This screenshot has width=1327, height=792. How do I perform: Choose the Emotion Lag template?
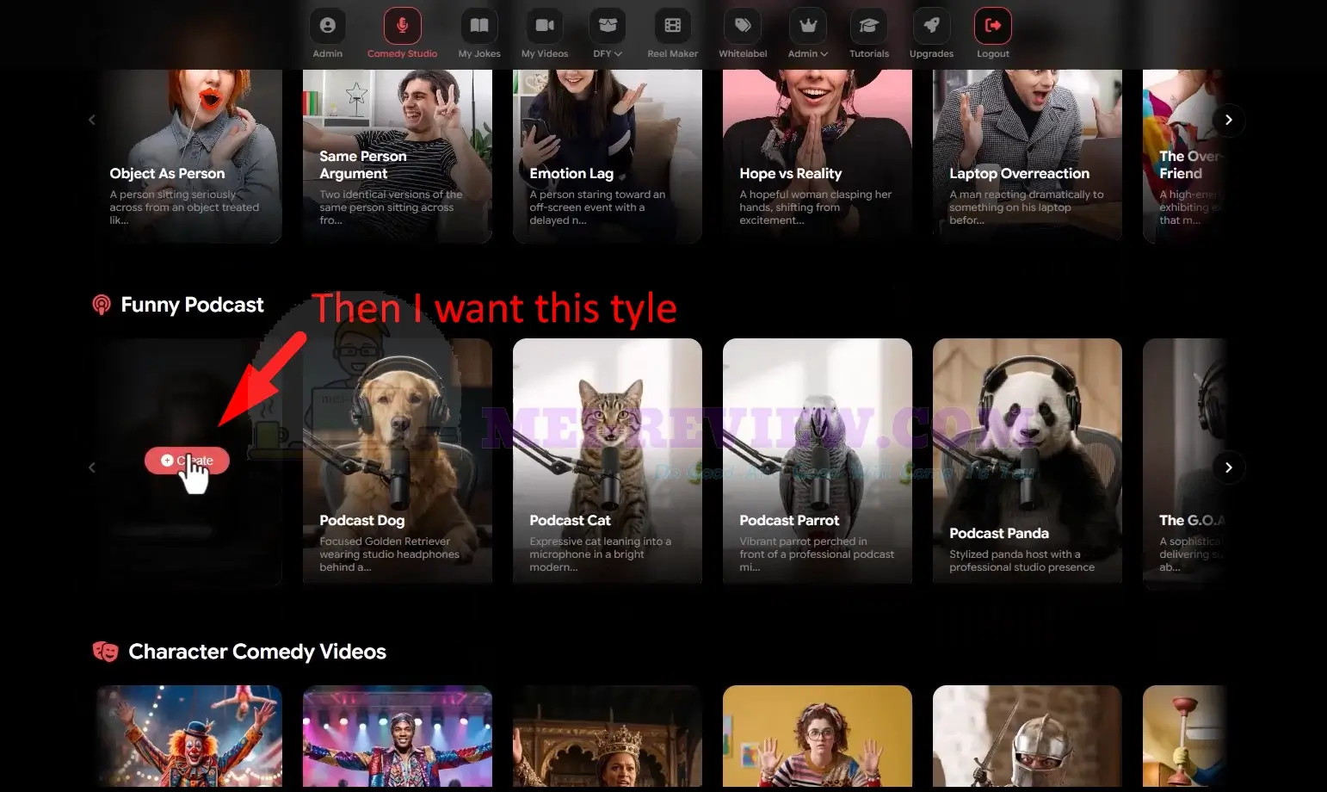[608, 156]
